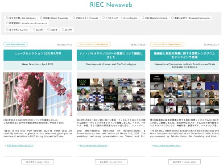
Task: Open the Brain Functions symposium article header
Action: [185, 55]
